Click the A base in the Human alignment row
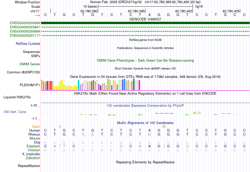250x172 pixels. [149, 131]
